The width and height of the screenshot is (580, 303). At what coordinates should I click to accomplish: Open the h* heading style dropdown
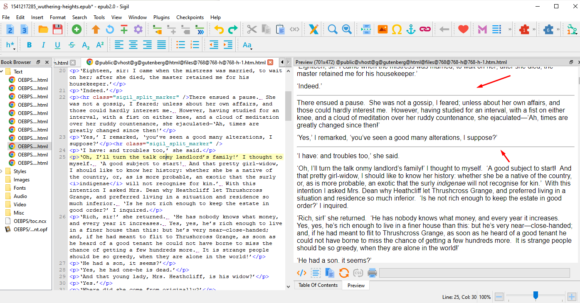[x=10, y=45]
